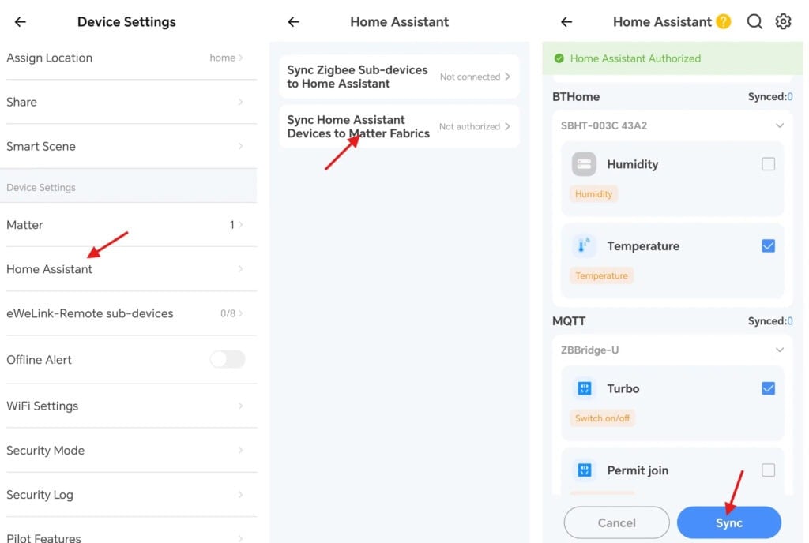Cancel the device sync selection
The width and height of the screenshot is (809, 543).
click(616, 522)
